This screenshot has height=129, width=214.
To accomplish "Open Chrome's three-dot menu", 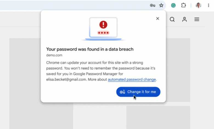I will [209, 5].
